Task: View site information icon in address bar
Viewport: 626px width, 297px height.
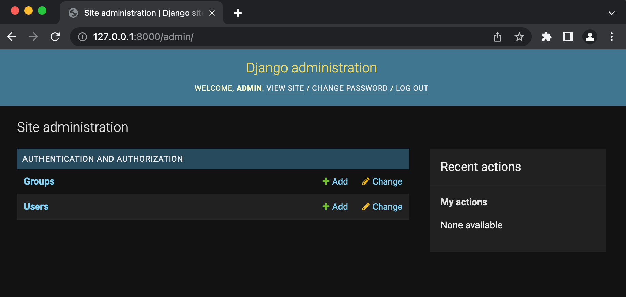Action: tap(83, 37)
